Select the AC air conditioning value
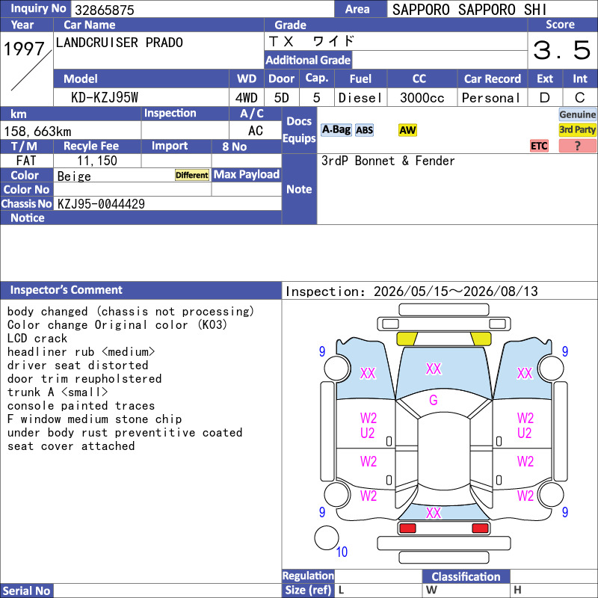 (x=256, y=131)
